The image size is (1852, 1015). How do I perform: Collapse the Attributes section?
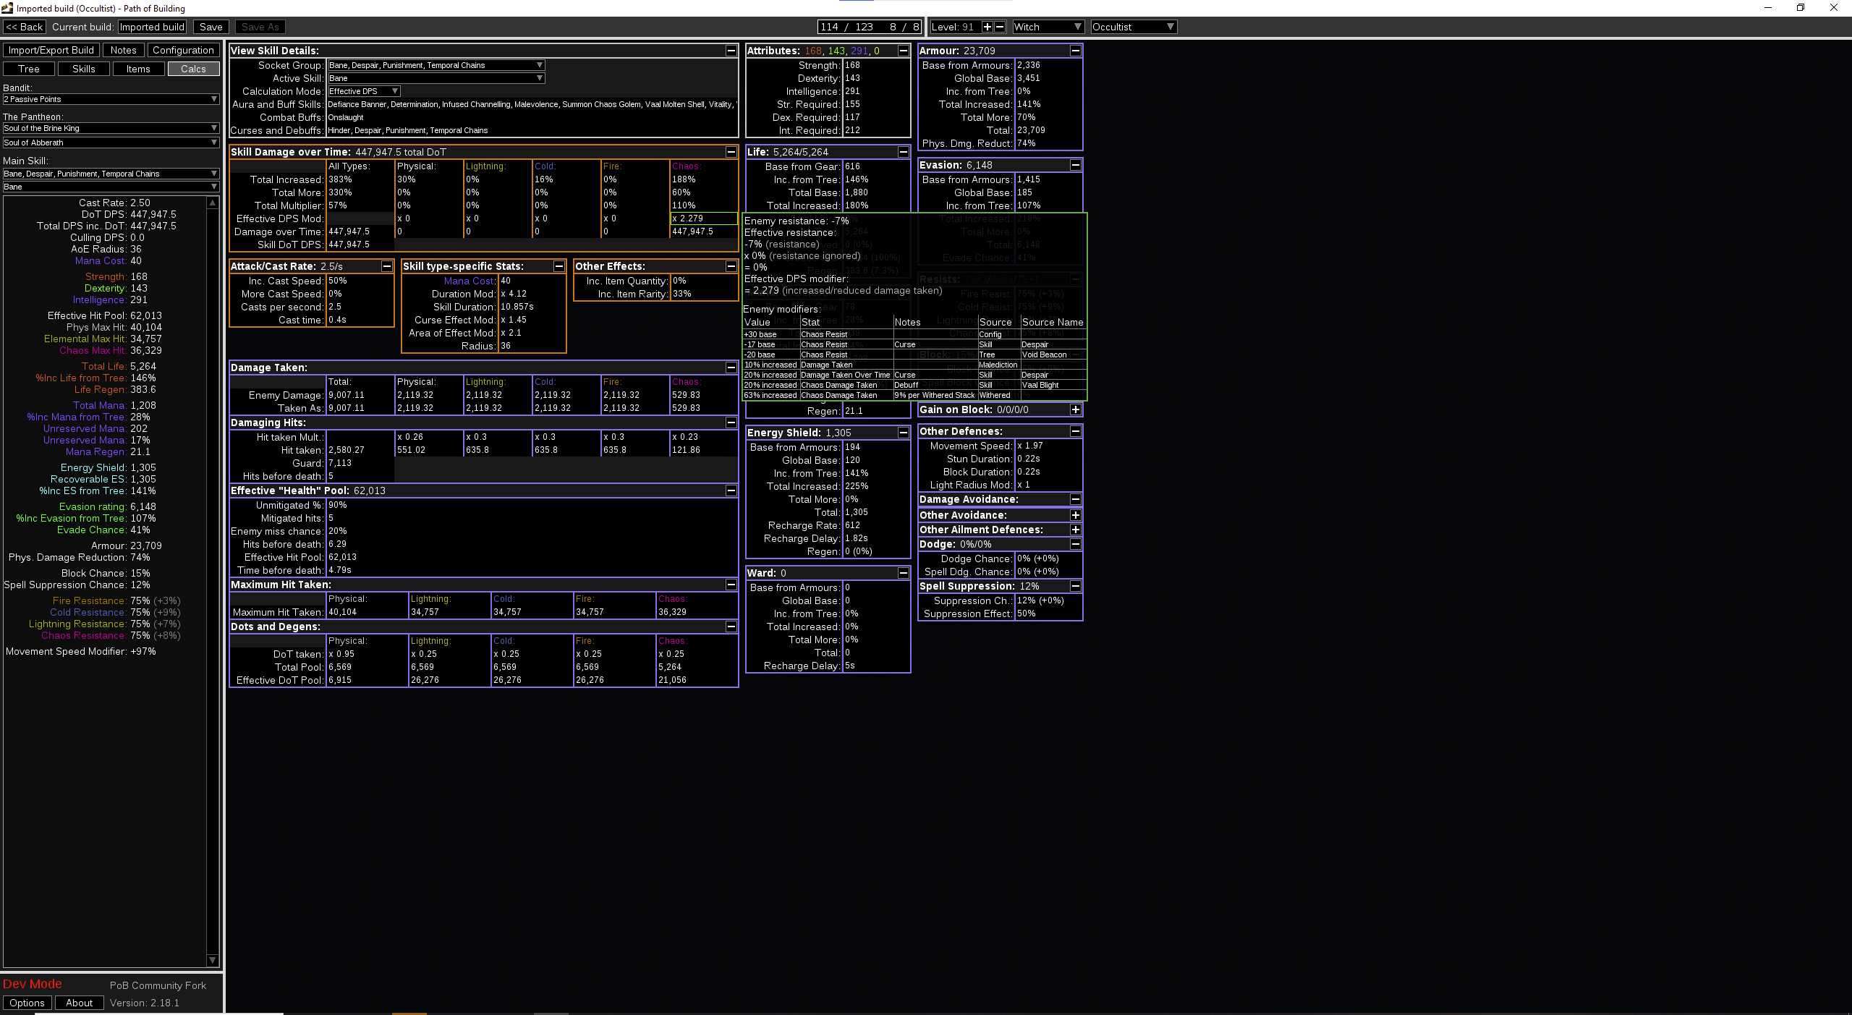click(903, 51)
